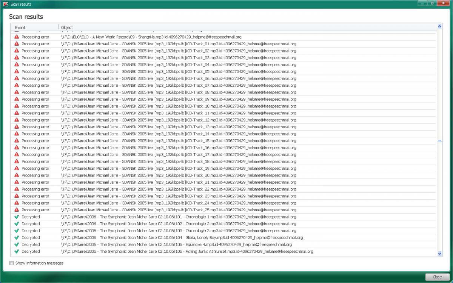This screenshot has width=453, height=283.
Task: Click Decrypted text for Equinoxe 4 row
Action: (x=31, y=245)
